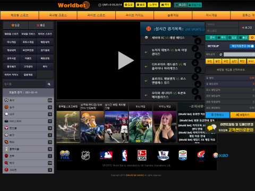Open the Live Sports orange tab

[x=96, y=15]
